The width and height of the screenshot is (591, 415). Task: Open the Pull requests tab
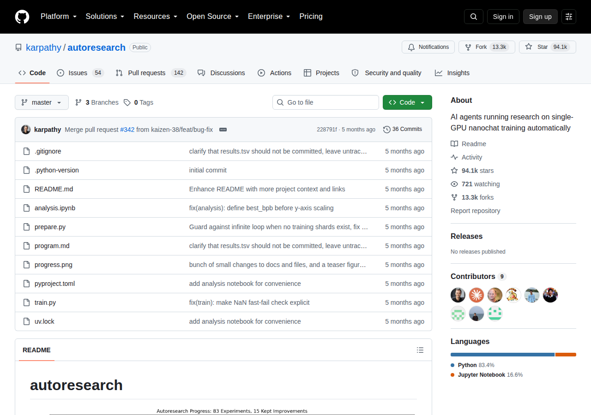point(151,73)
